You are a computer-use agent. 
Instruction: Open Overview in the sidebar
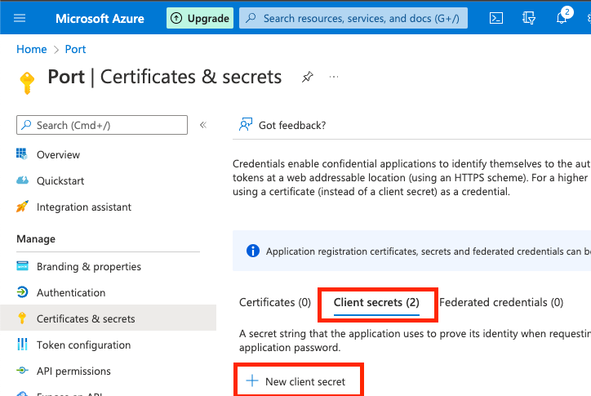[58, 154]
